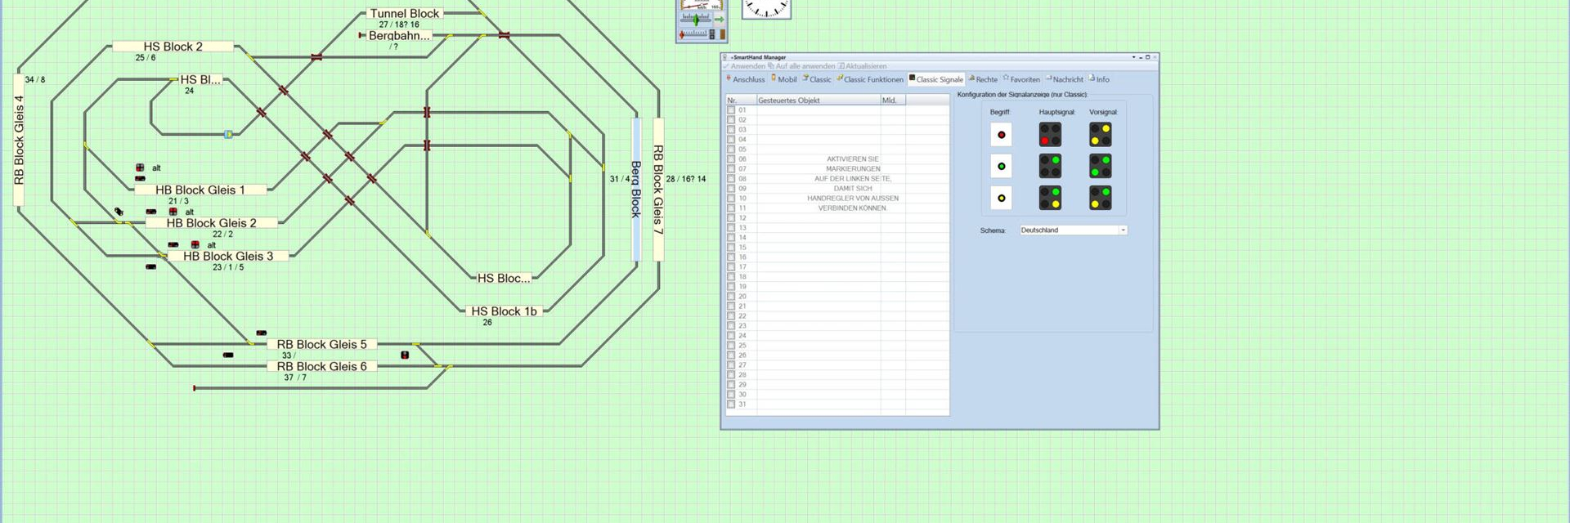
Task: Tick the checkbox for row 31
Action: tap(731, 405)
